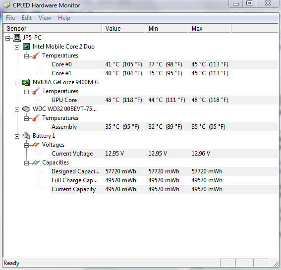
Task: Collapse the Capacities branch
Action: (26, 163)
